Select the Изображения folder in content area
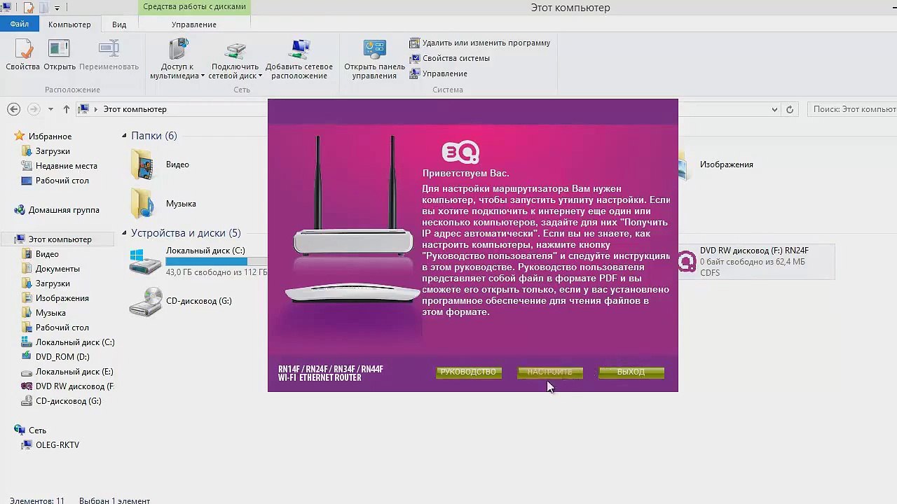This screenshot has height=504, width=897. click(726, 164)
